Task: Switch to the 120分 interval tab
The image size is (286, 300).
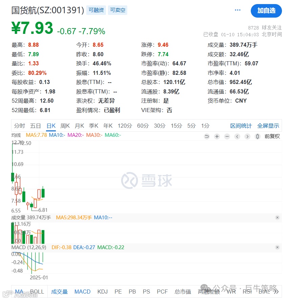Action: pyautogui.click(x=125, y=126)
